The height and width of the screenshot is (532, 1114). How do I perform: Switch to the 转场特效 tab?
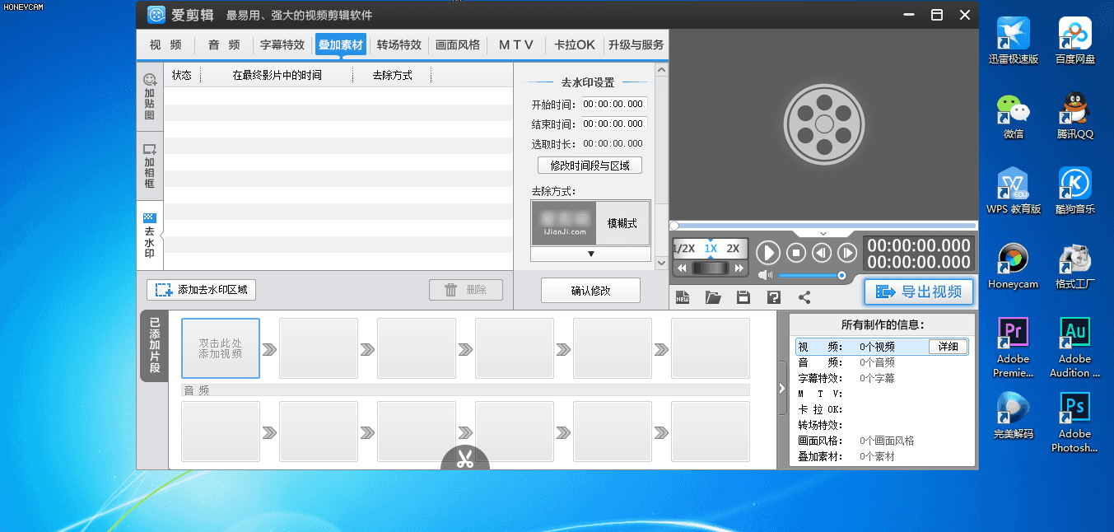[399, 45]
